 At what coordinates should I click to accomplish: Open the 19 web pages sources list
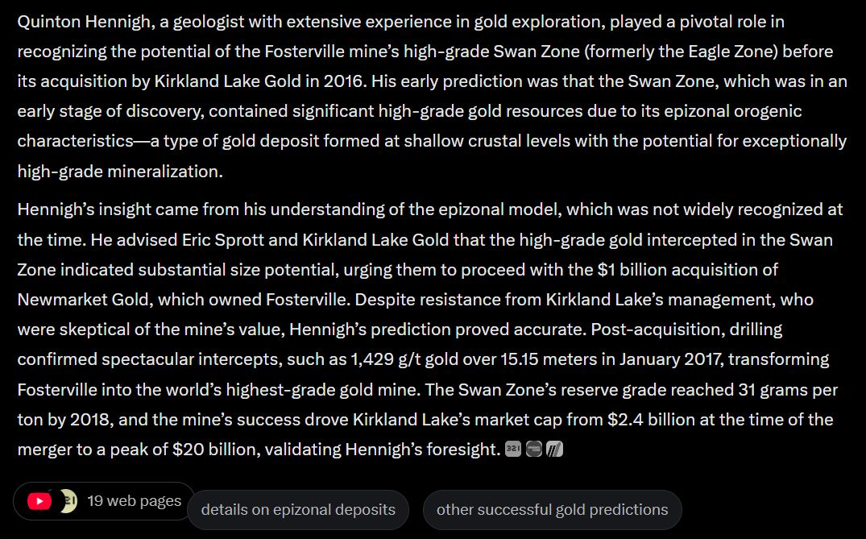click(104, 501)
